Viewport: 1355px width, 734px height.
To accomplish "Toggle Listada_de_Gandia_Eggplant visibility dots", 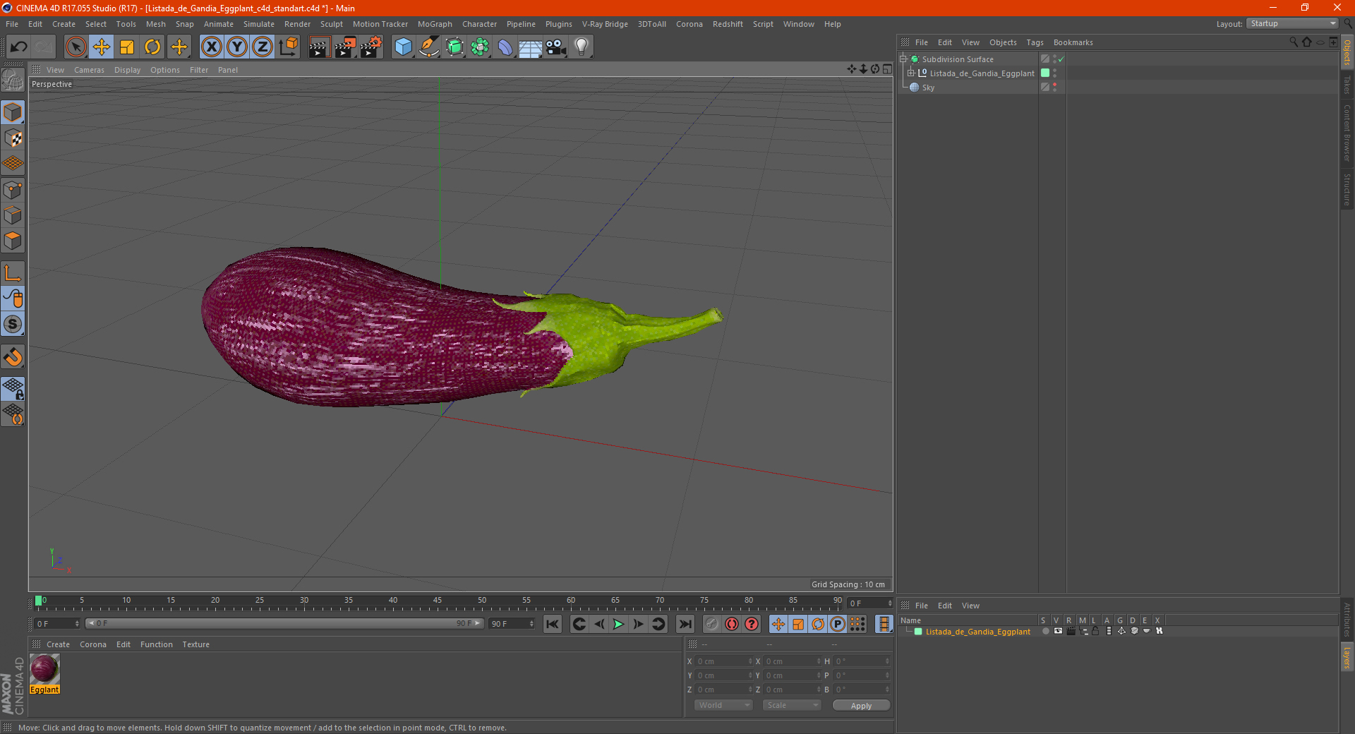I will (x=1054, y=73).
